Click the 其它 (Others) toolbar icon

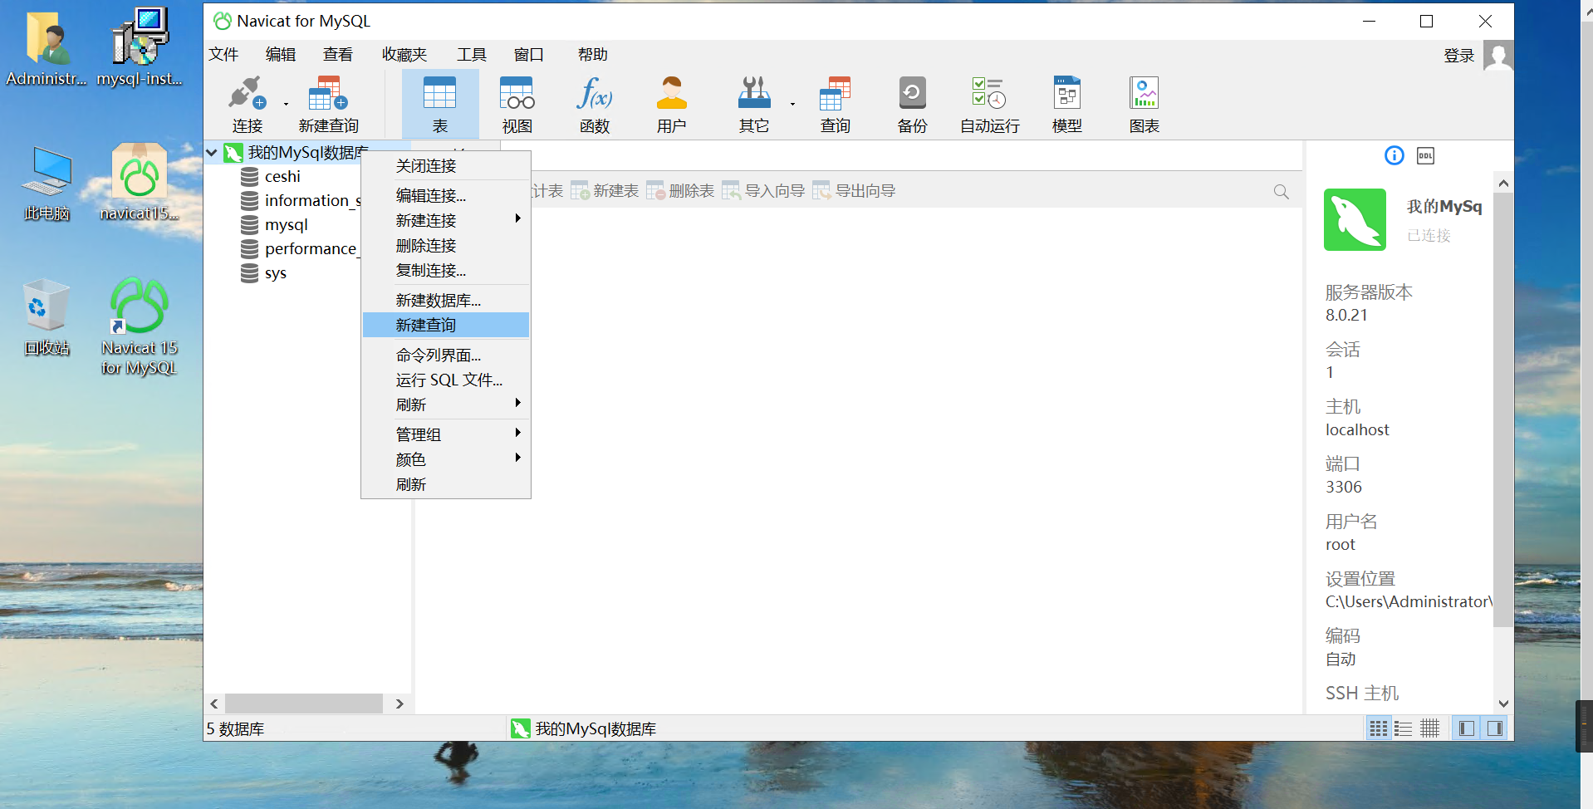[x=754, y=105]
